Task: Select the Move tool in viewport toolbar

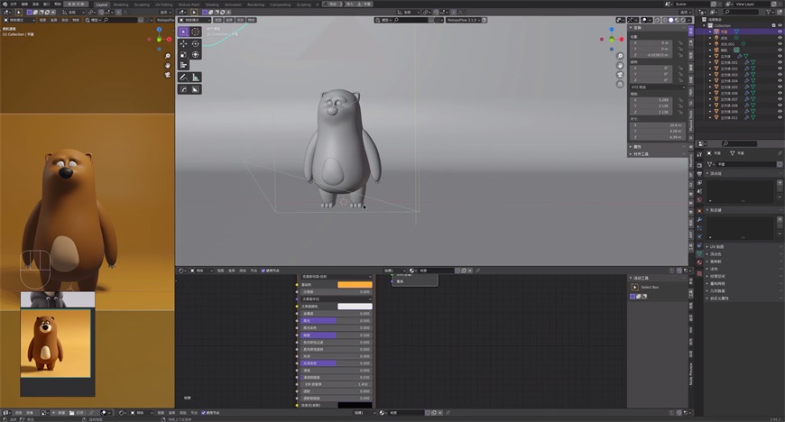Action: click(184, 43)
